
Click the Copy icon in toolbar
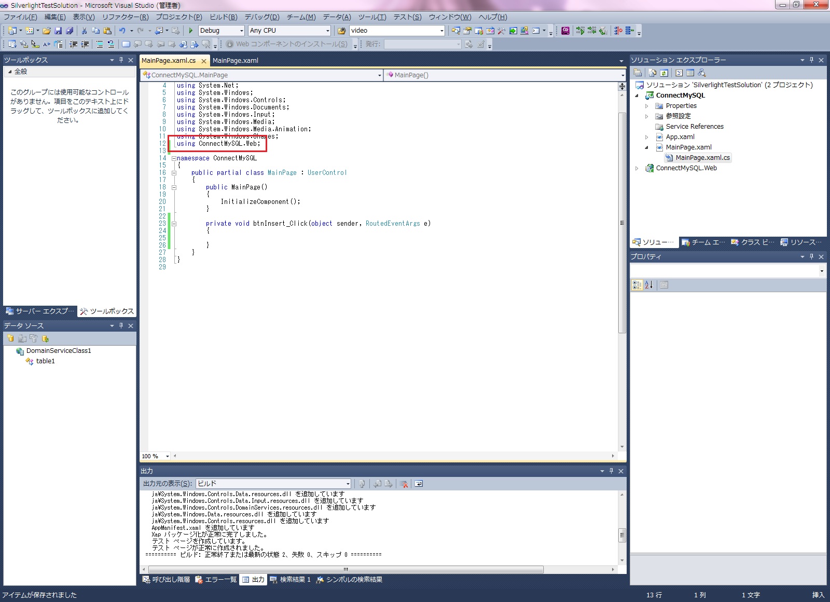point(95,31)
